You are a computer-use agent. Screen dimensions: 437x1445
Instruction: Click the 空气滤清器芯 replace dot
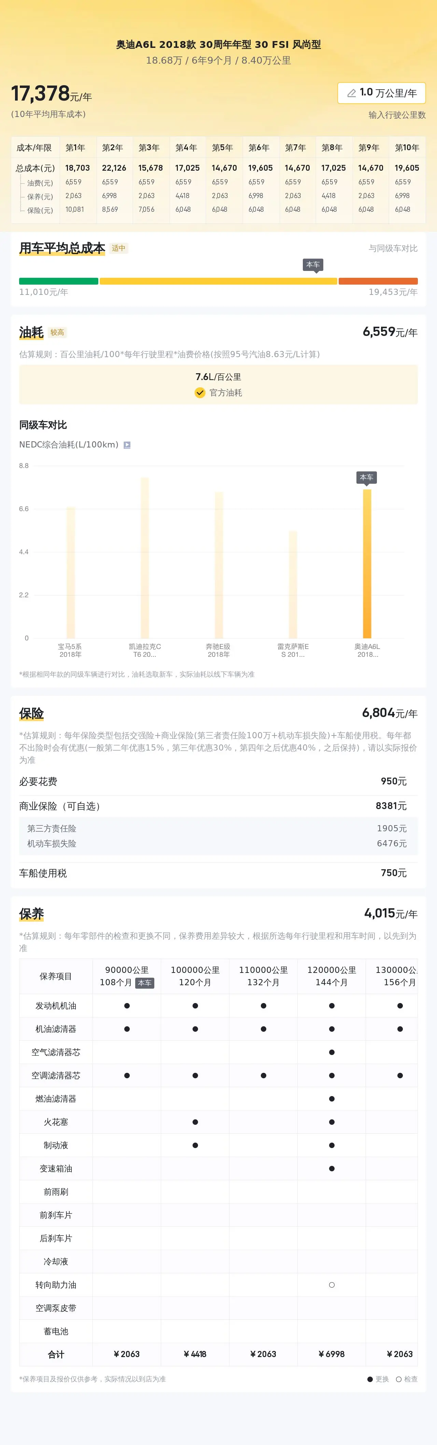332,1052
